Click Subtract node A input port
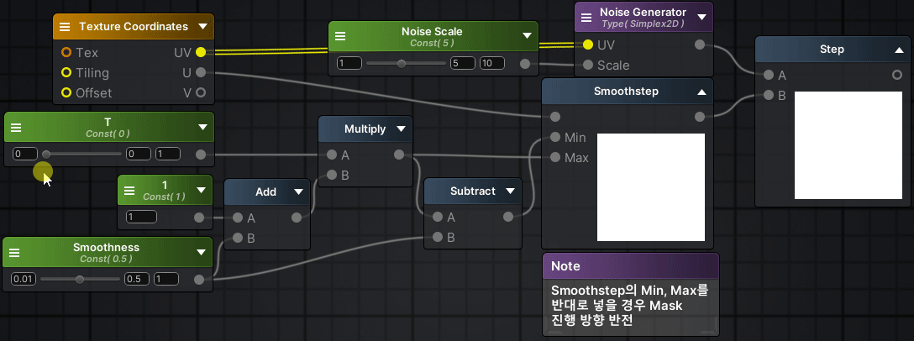This screenshot has width=914, height=341. pyautogui.click(x=438, y=218)
